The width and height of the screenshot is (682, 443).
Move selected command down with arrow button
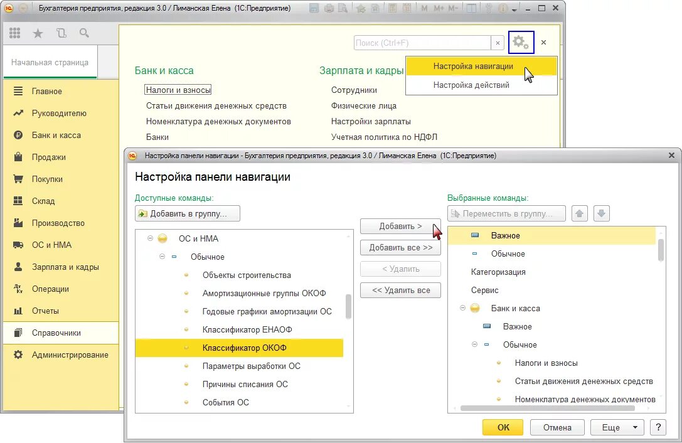[x=601, y=213]
